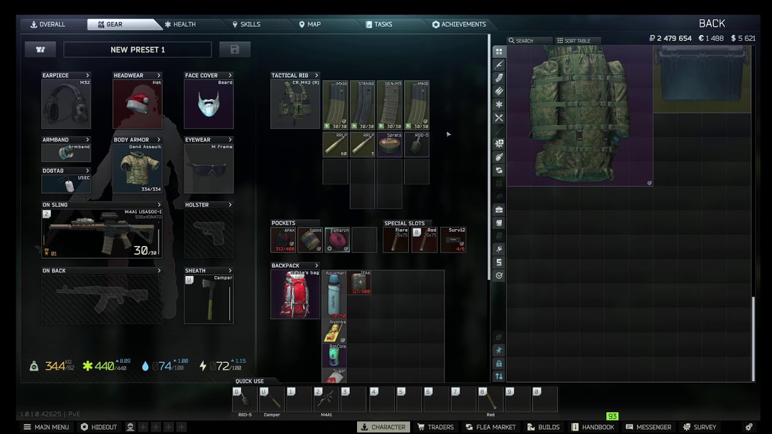This screenshot has width=772, height=434.
Task: Select Surv12 kit in special slots
Action: 453,240
